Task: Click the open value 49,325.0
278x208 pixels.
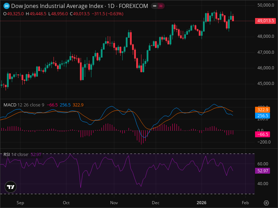Action: click(x=15, y=14)
